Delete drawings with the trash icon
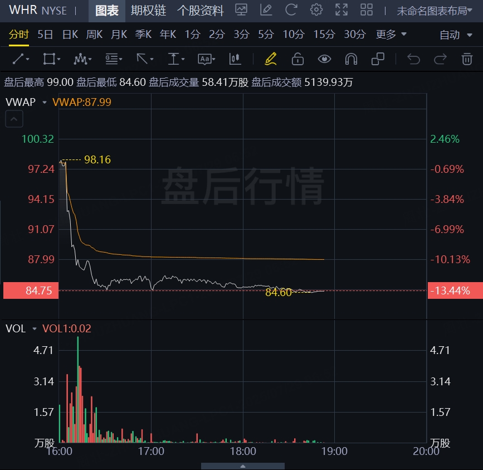Image resolution: width=483 pixels, height=470 pixels. (467, 59)
